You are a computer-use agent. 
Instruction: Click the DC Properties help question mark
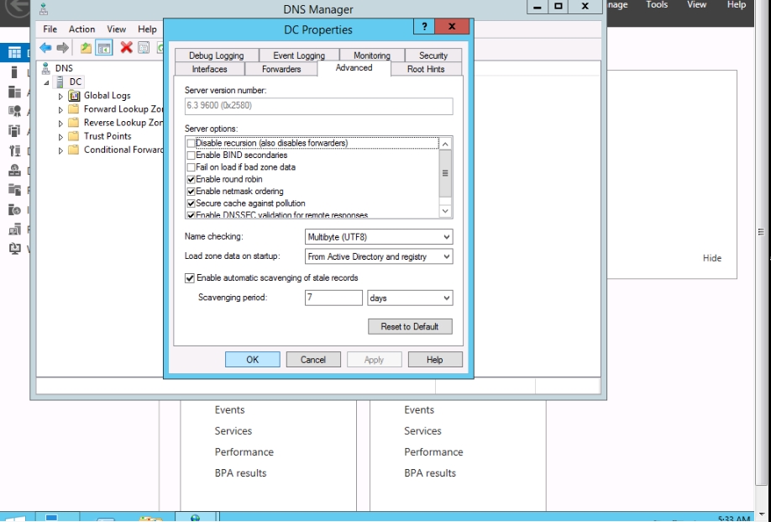(x=426, y=28)
